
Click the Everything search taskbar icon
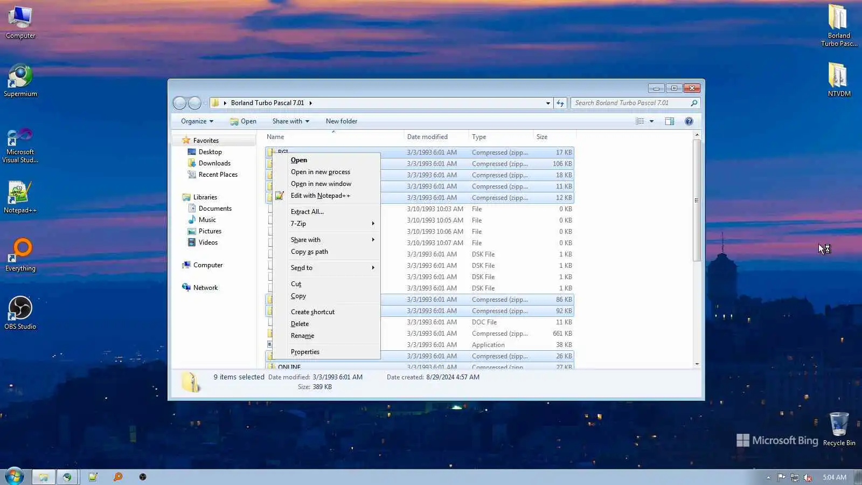pos(118,477)
